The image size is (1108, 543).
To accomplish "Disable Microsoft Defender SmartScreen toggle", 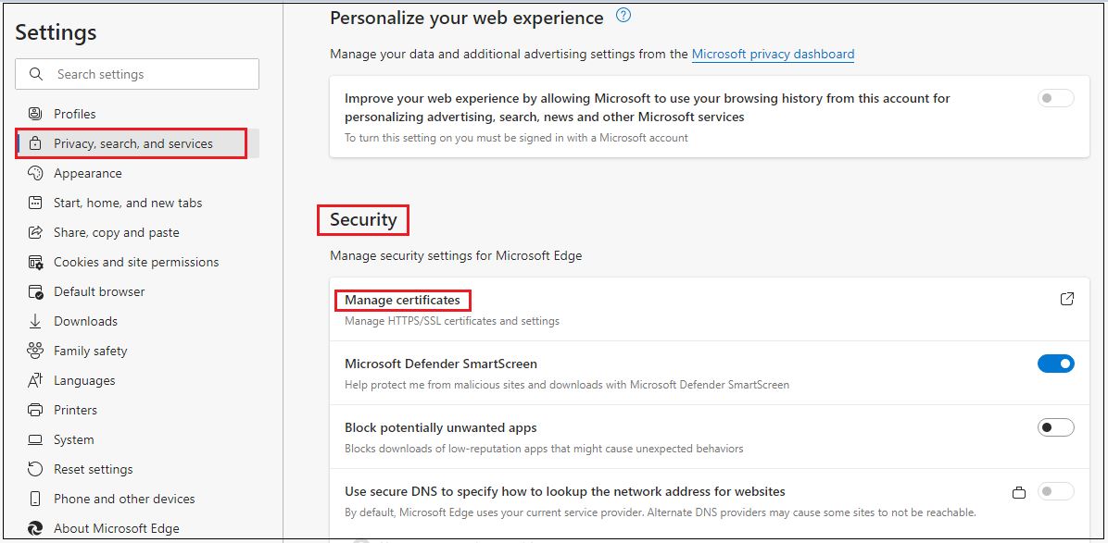I will tap(1055, 364).
